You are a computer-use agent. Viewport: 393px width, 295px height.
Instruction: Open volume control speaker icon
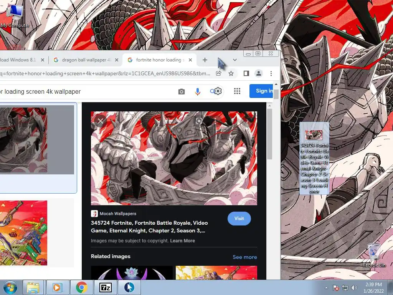(354, 288)
